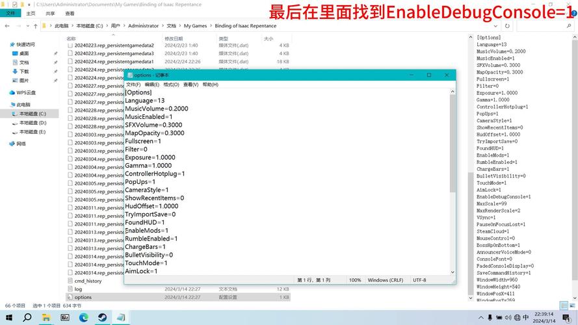Navigate to 本地磁盘 (C:) breadcrumb in address bar
Image resolution: width=578 pixels, height=325 pixels.
coord(90,26)
